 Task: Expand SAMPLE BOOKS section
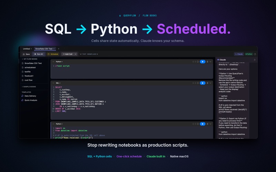(x=29, y=87)
